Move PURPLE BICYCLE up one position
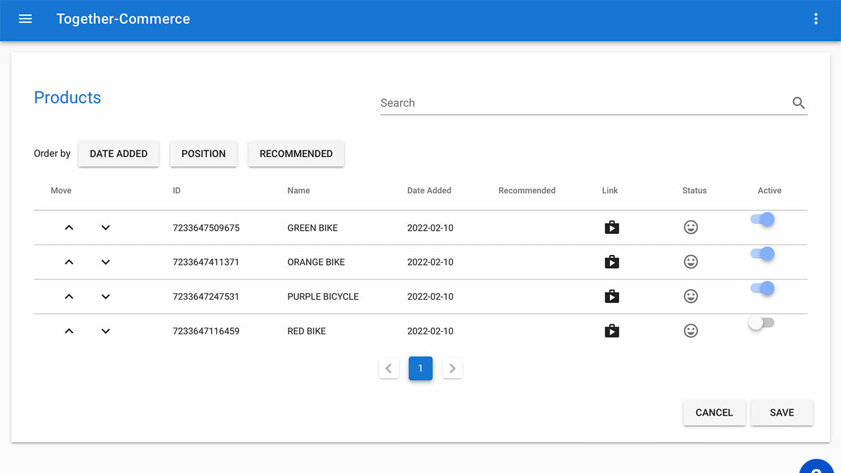Screen dimensions: 841x473 [69, 296]
